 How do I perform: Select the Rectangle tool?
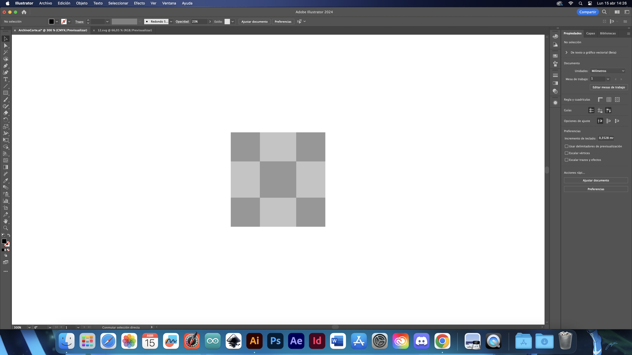tap(6, 93)
